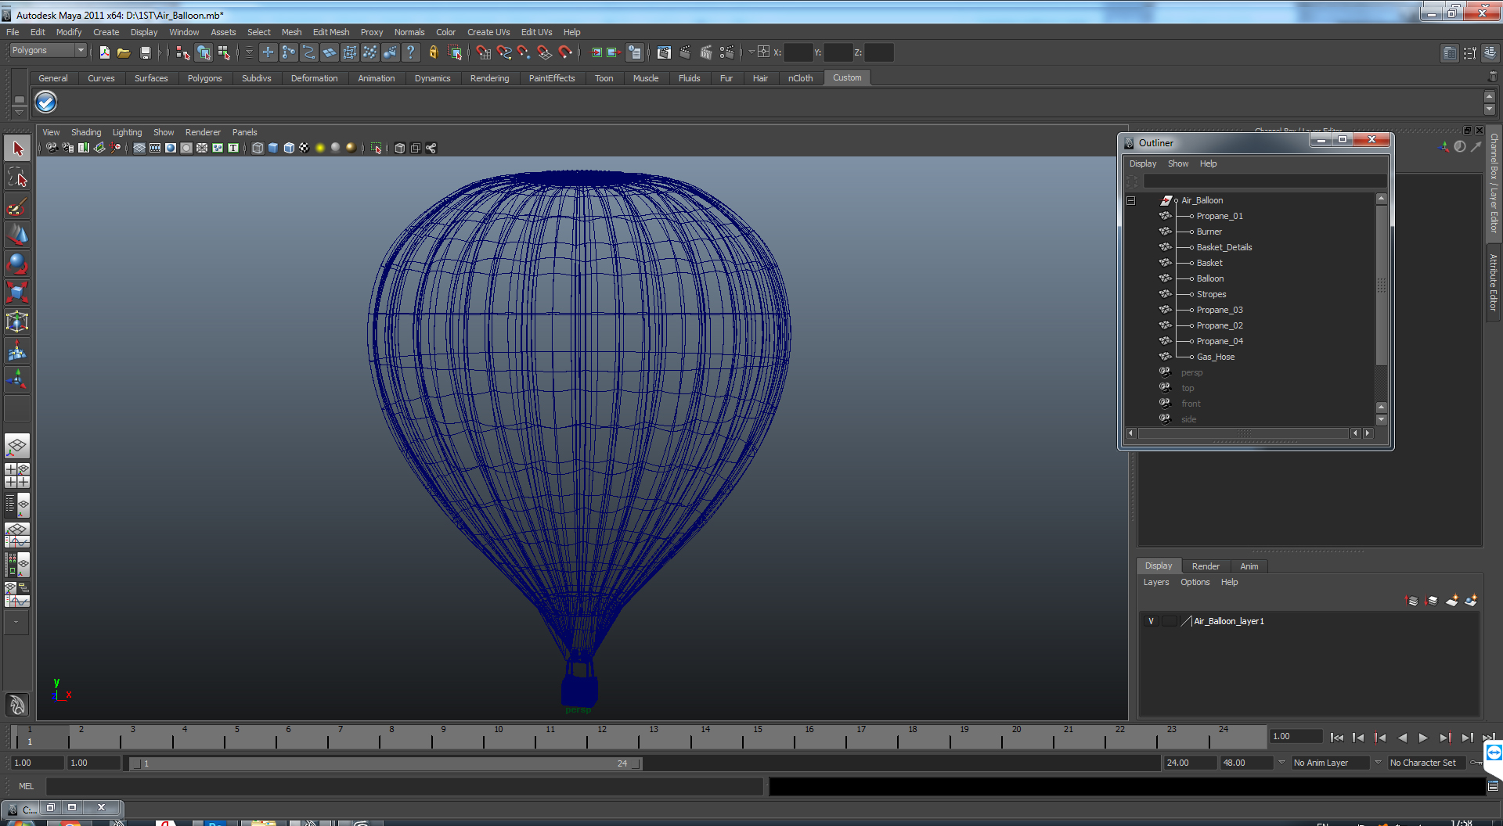Create new layer from selected objects icon
1503x826 pixels.
point(1472,601)
